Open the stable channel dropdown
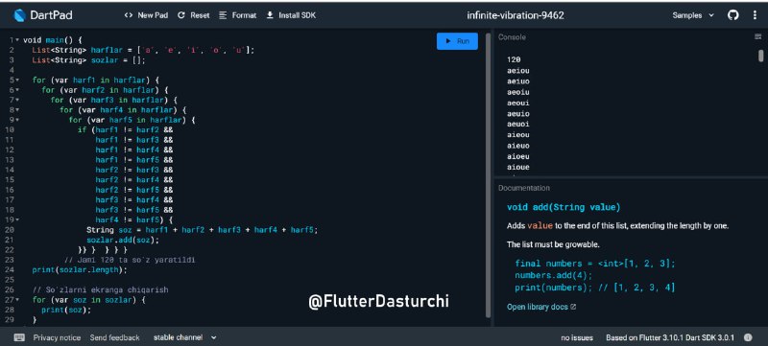The width and height of the screenshot is (768, 346). click(185, 337)
